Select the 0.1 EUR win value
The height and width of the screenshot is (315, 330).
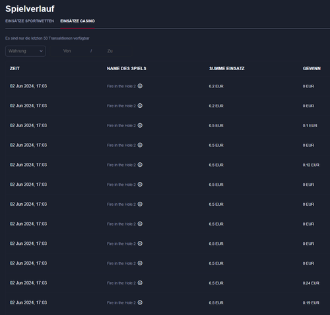(310, 126)
